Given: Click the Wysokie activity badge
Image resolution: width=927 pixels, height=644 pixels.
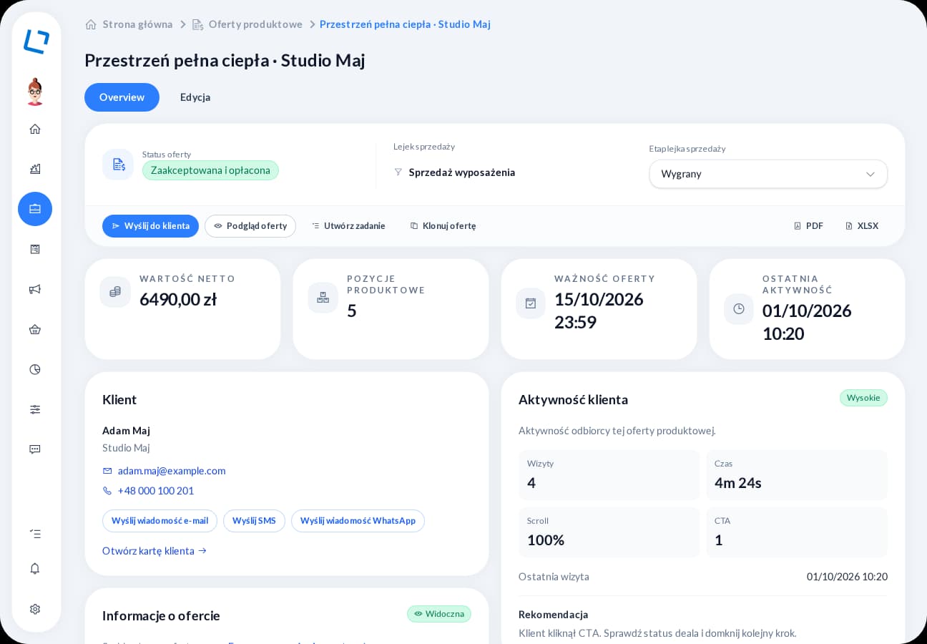Looking at the screenshot, I should (863, 398).
